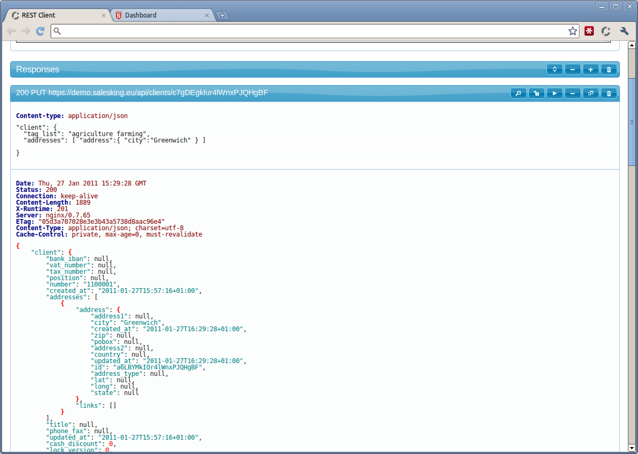The image size is (638, 454).
Task: Switch to the Dashboard tab
Action: click(x=162, y=15)
